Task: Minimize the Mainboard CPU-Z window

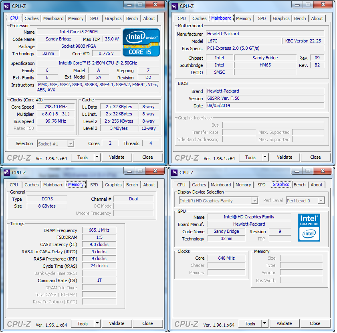Action: (297, 5)
